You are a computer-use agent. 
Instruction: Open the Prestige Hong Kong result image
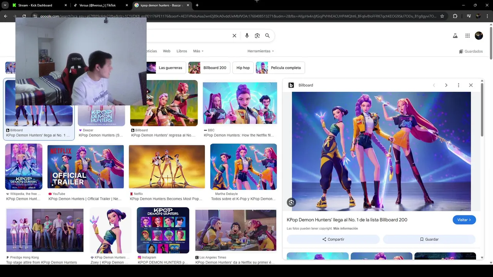point(45,230)
